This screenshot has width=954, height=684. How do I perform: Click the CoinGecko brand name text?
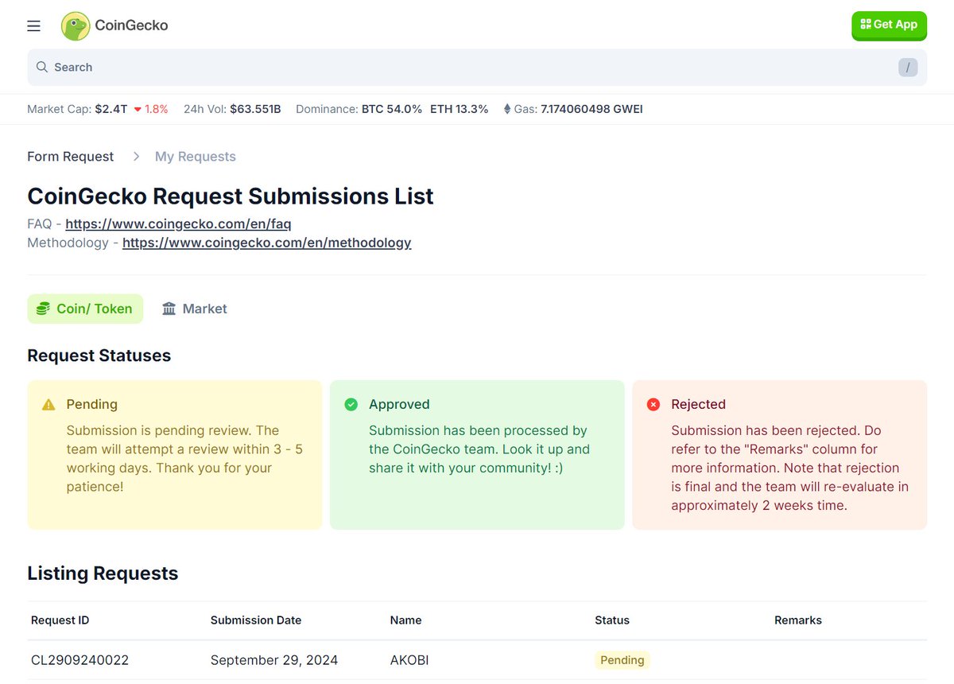(x=132, y=25)
